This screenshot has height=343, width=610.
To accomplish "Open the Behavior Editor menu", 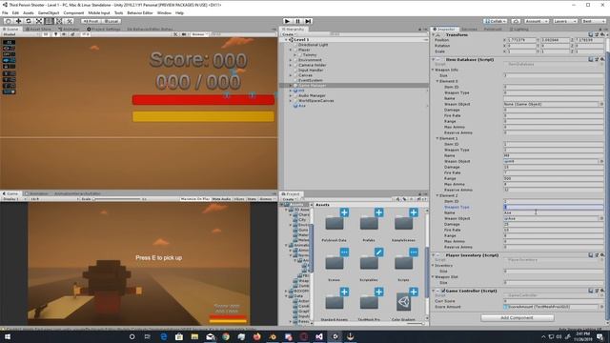I will [140, 12].
